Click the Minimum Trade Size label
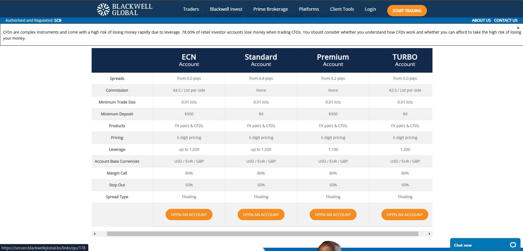This screenshot has width=523, height=251. (117, 102)
